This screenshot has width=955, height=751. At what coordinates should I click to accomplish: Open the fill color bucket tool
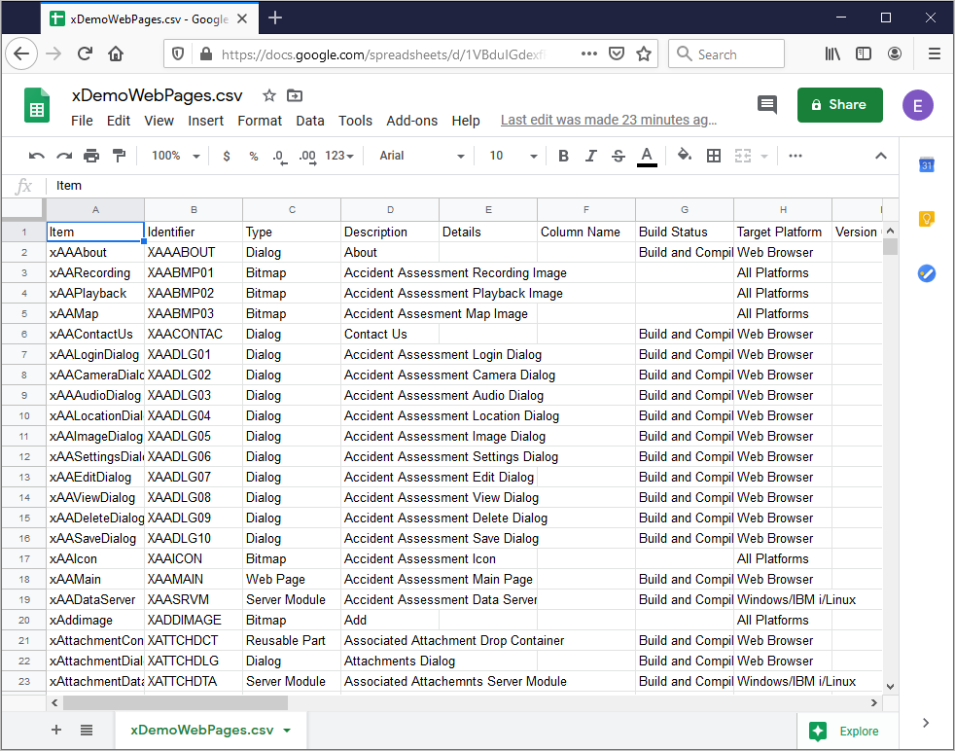pos(685,156)
